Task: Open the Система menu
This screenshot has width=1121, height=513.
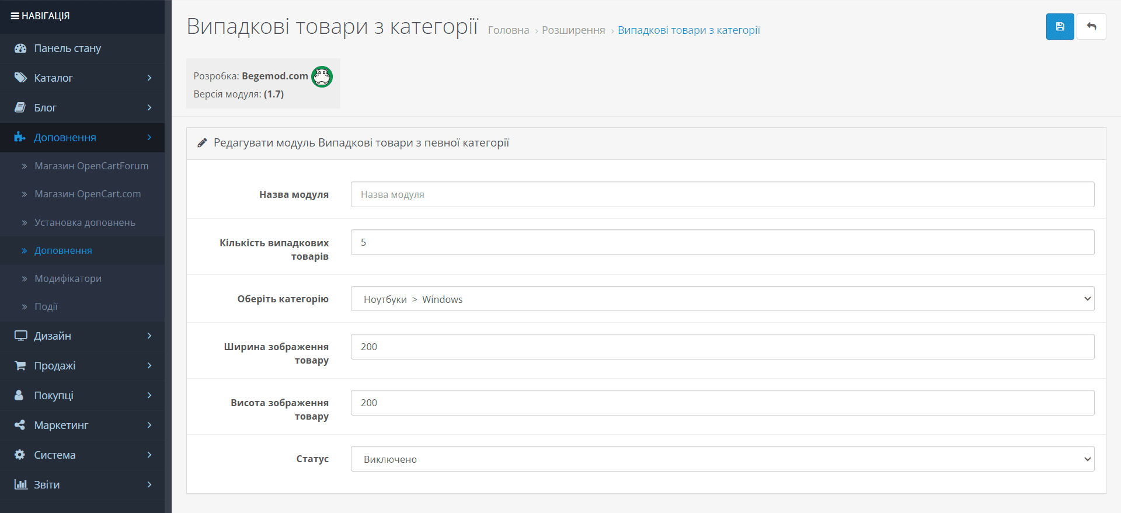Action: (x=82, y=455)
